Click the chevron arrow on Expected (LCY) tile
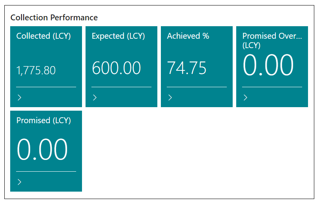Image resolution: width=319 pixels, height=201 pixels. coord(95,98)
